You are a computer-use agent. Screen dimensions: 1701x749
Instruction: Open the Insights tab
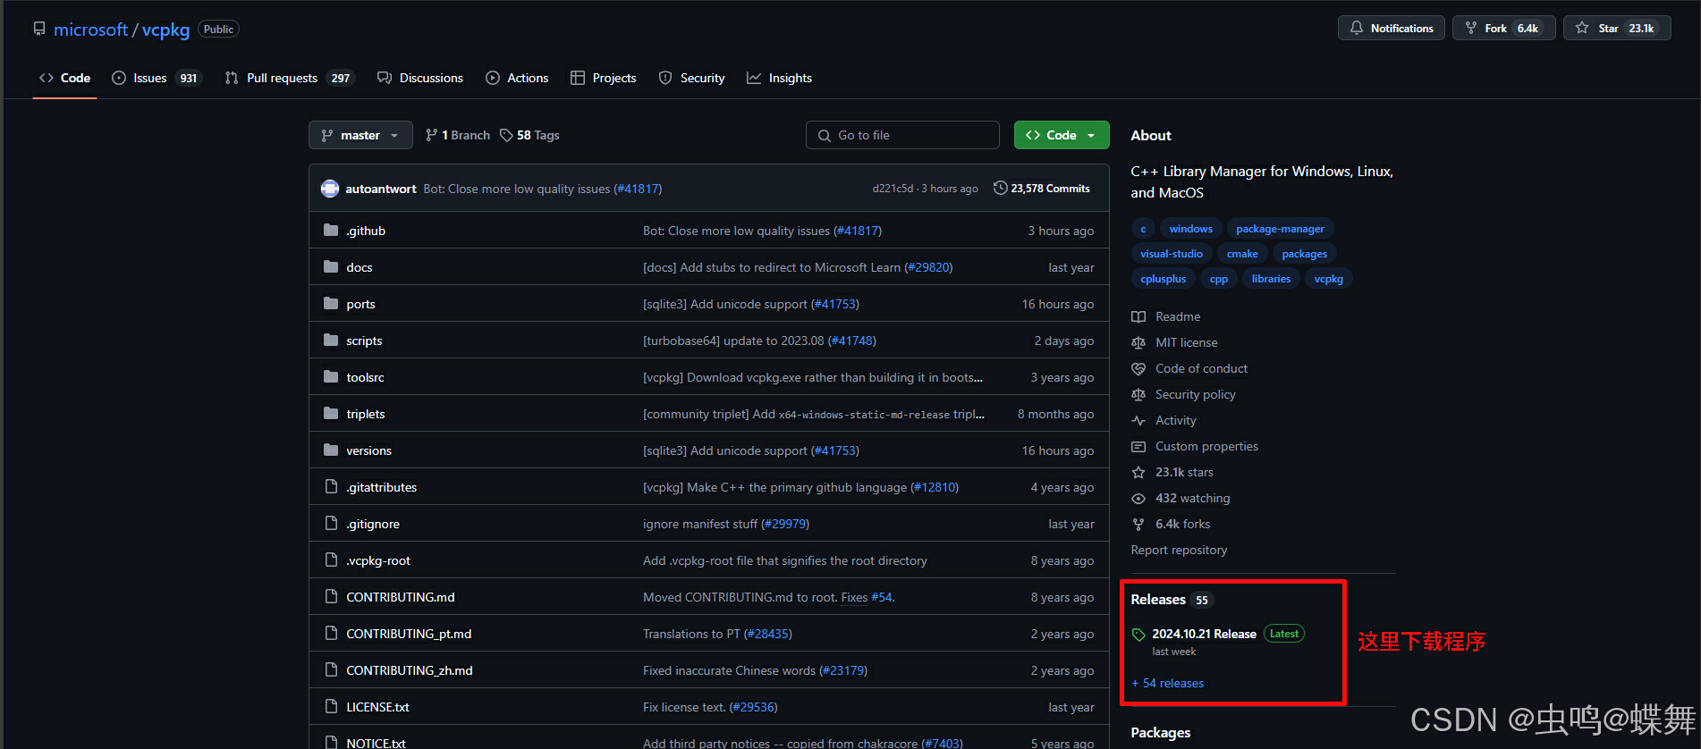[780, 78]
